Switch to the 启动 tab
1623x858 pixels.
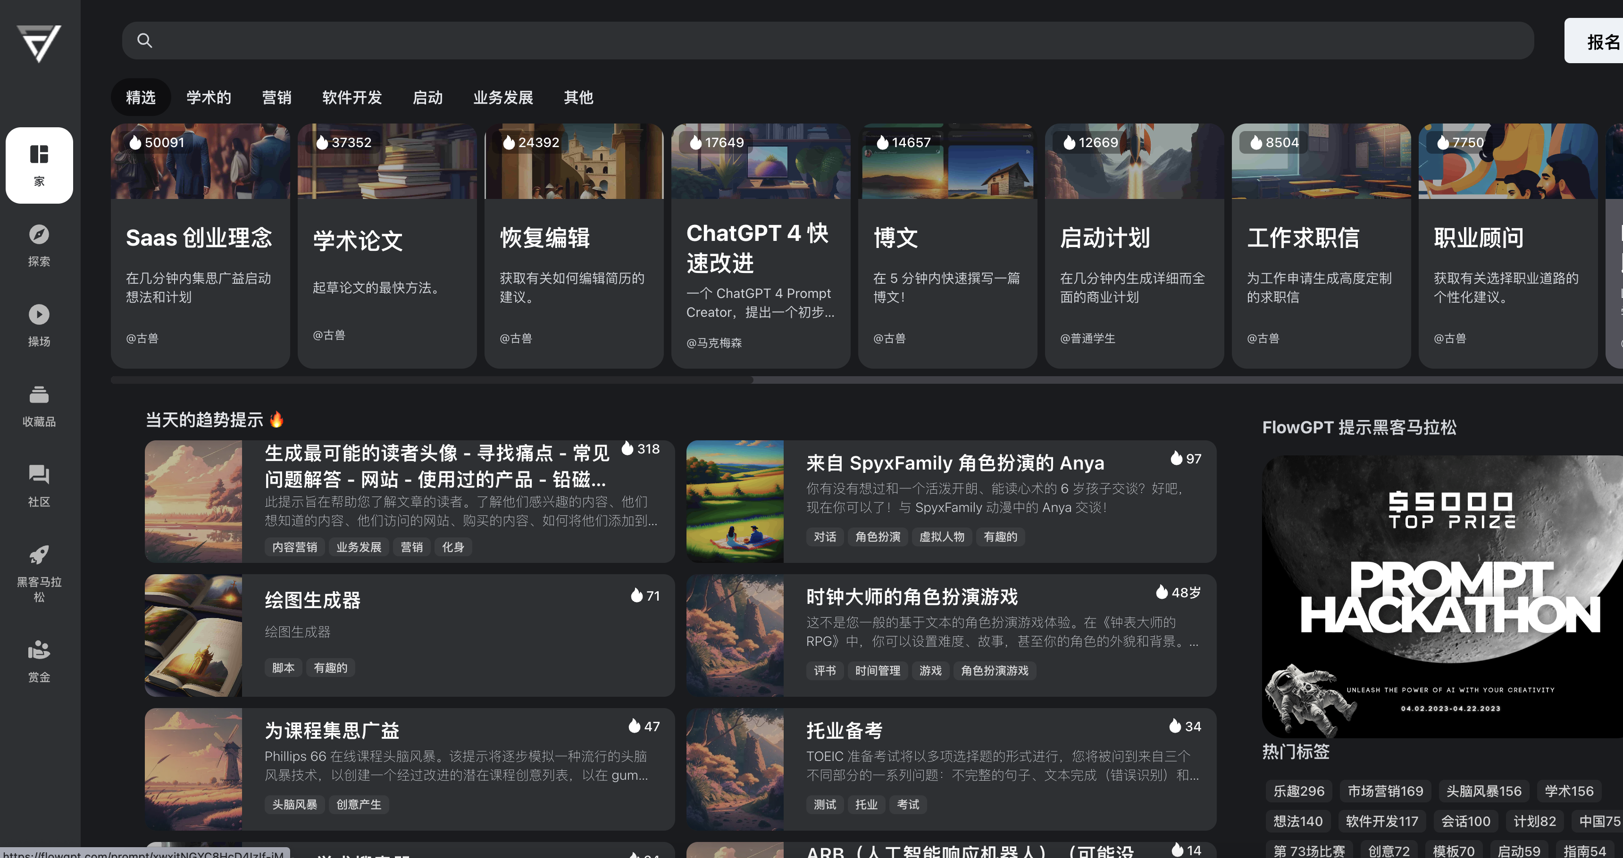tap(427, 97)
